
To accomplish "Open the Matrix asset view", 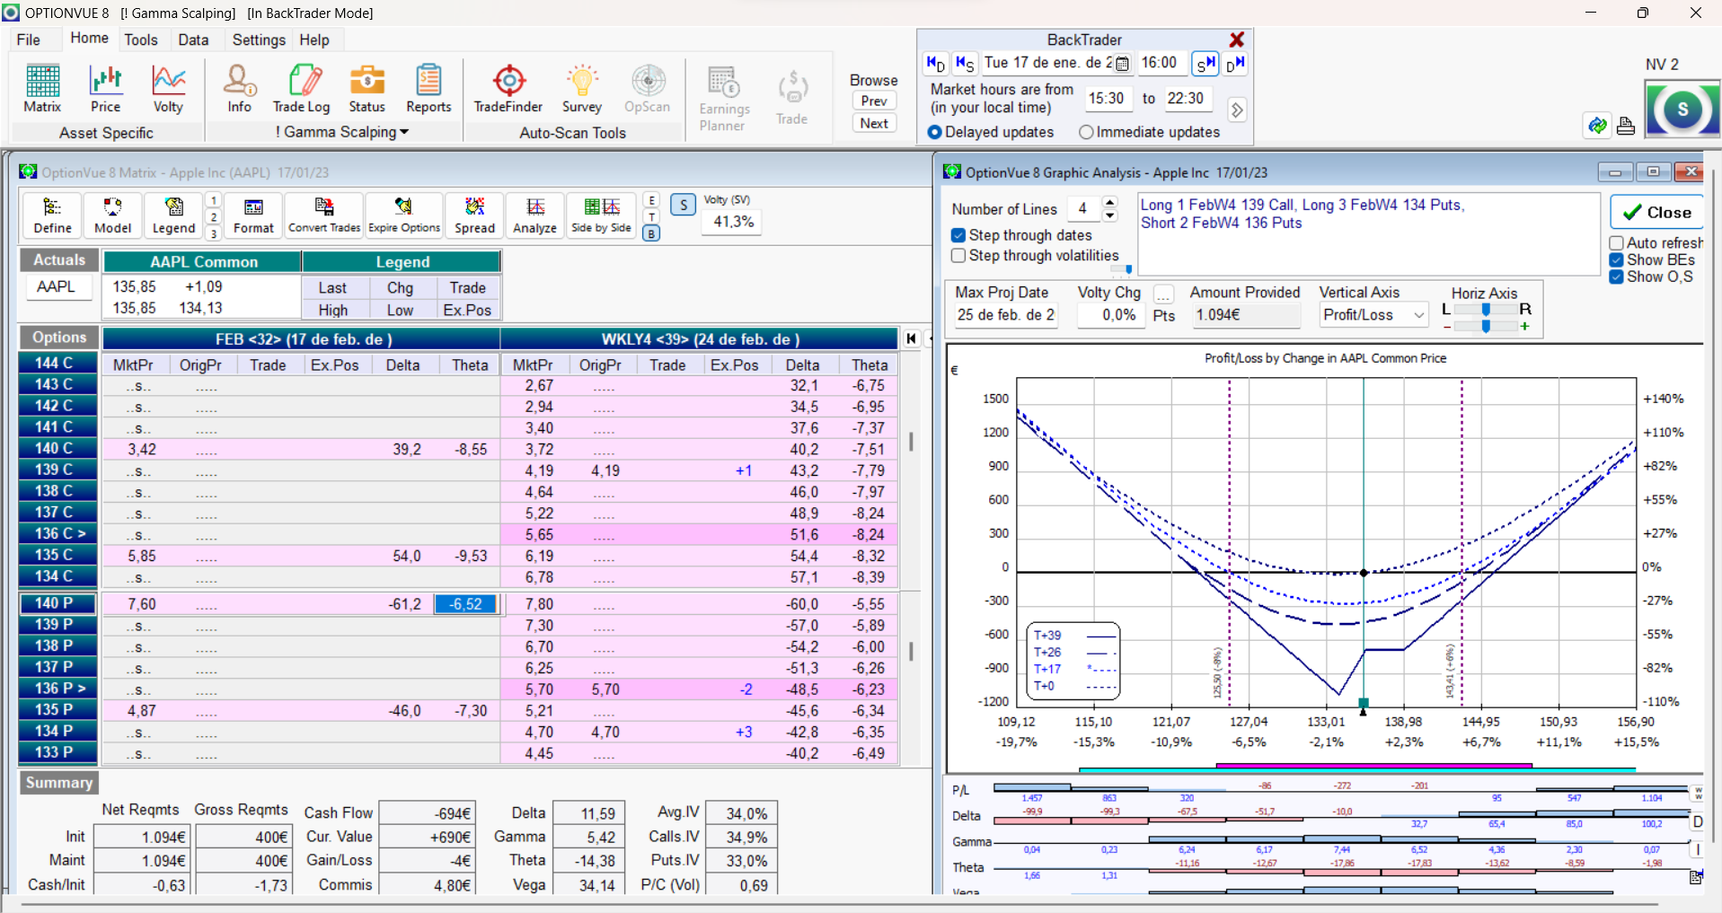I will [x=42, y=89].
